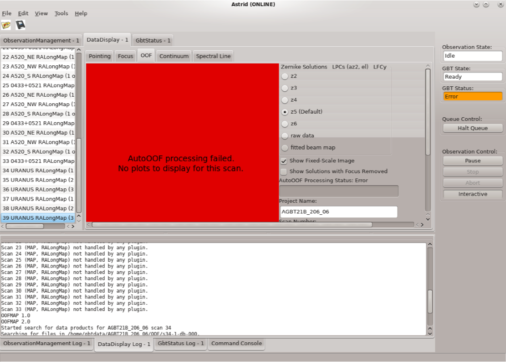Image resolution: width=506 pixels, height=362 pixels.
Task: Open the Tools menu
Action: click(61, 13)
